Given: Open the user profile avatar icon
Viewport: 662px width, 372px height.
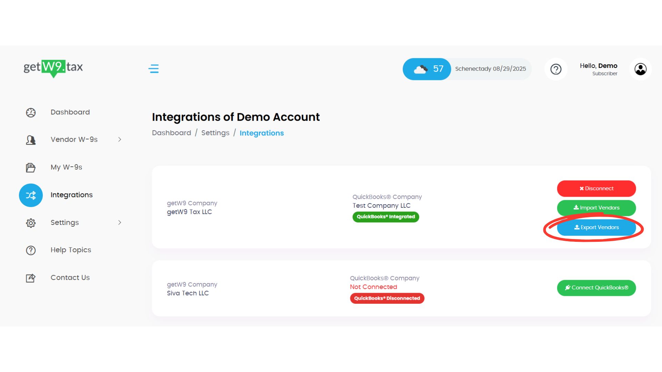Looking at the screenshot, I should point(640,69).
